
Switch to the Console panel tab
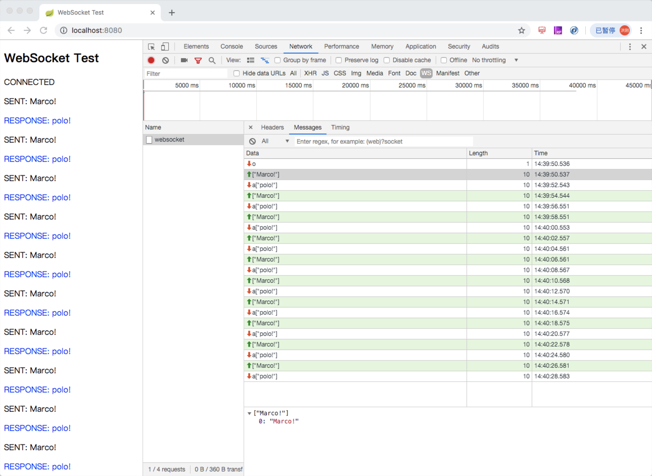click(x=231, y=46)
